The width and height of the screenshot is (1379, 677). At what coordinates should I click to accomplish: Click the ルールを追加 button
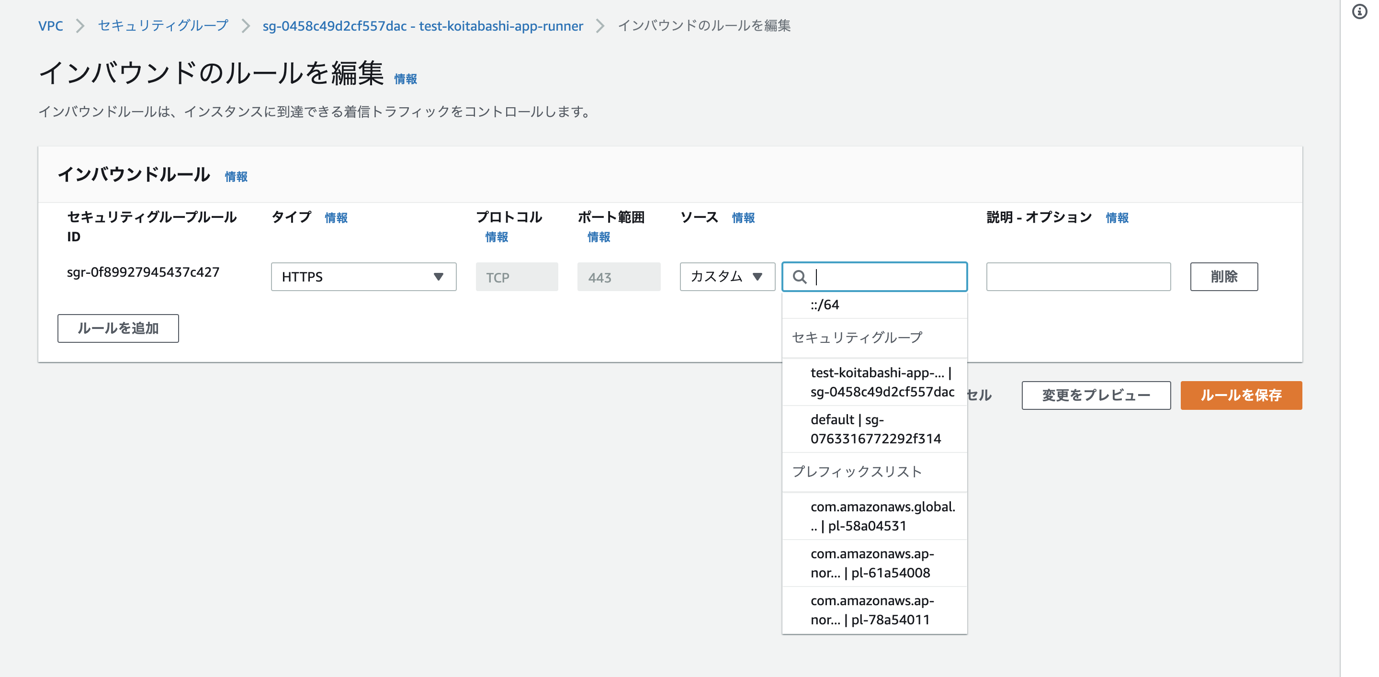pos(118,328)
